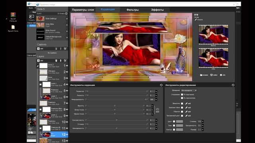Hide layer 1 Solid 2 with its eye icon

67,66
